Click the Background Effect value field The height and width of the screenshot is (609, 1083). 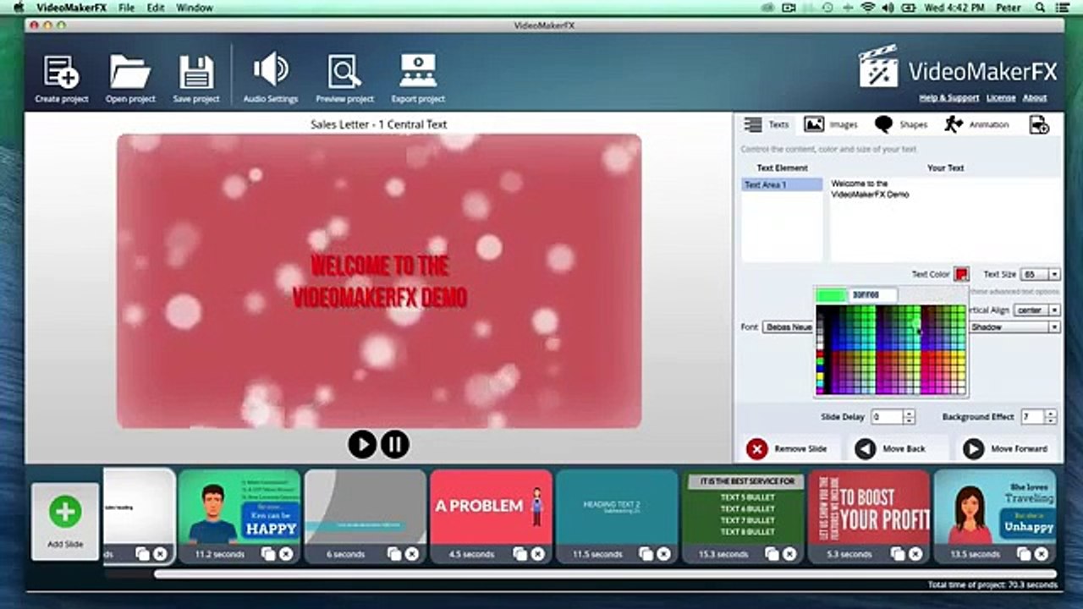pos(1032,417)
